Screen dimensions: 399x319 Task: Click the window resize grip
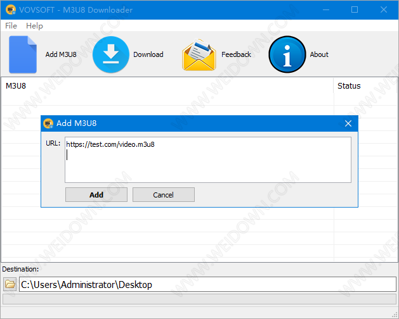coord(395,315)
